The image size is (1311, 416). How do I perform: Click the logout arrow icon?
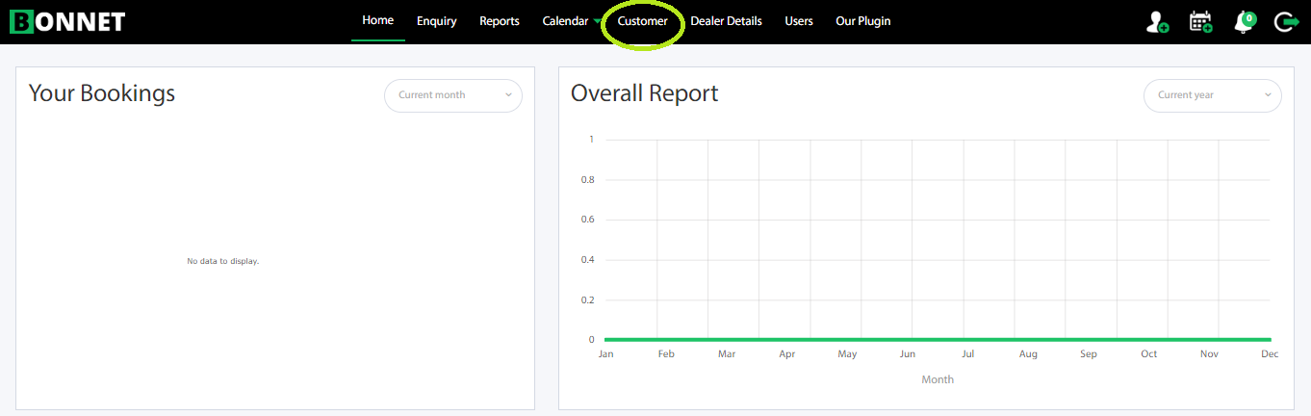click(1286, 21)
